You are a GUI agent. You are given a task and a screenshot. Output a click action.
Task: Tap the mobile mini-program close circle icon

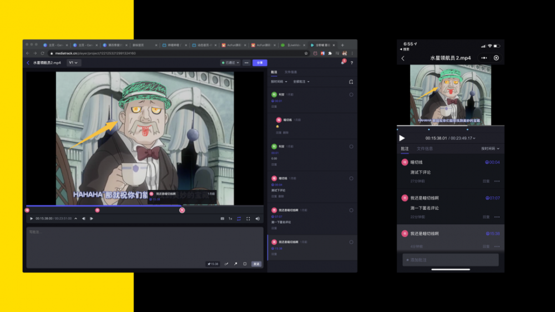coord(496,58)
